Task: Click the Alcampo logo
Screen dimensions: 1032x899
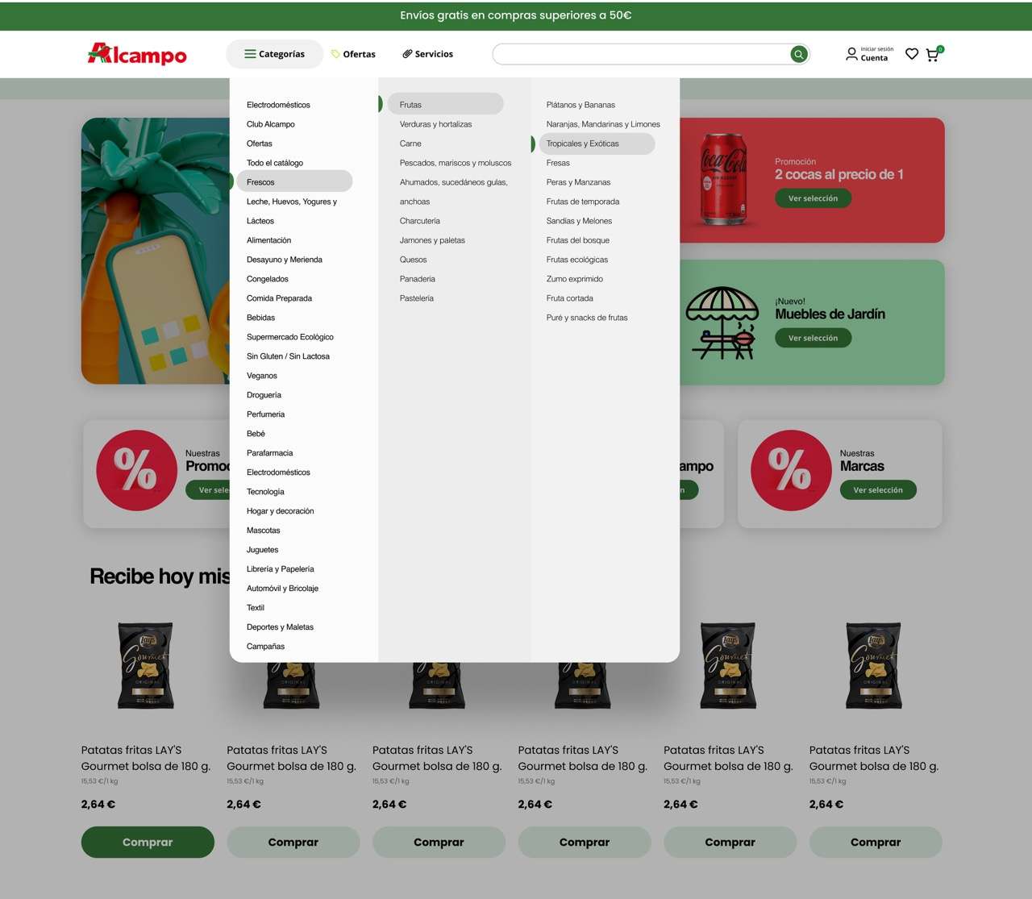Action: (x=137, y=54)
